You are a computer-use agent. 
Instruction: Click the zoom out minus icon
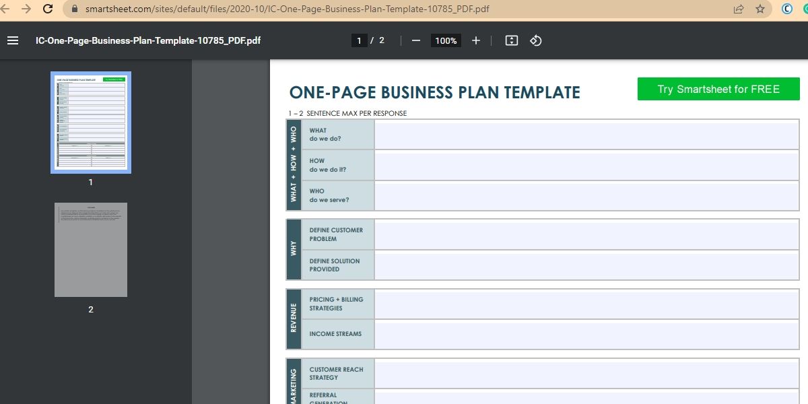(416, 40)
